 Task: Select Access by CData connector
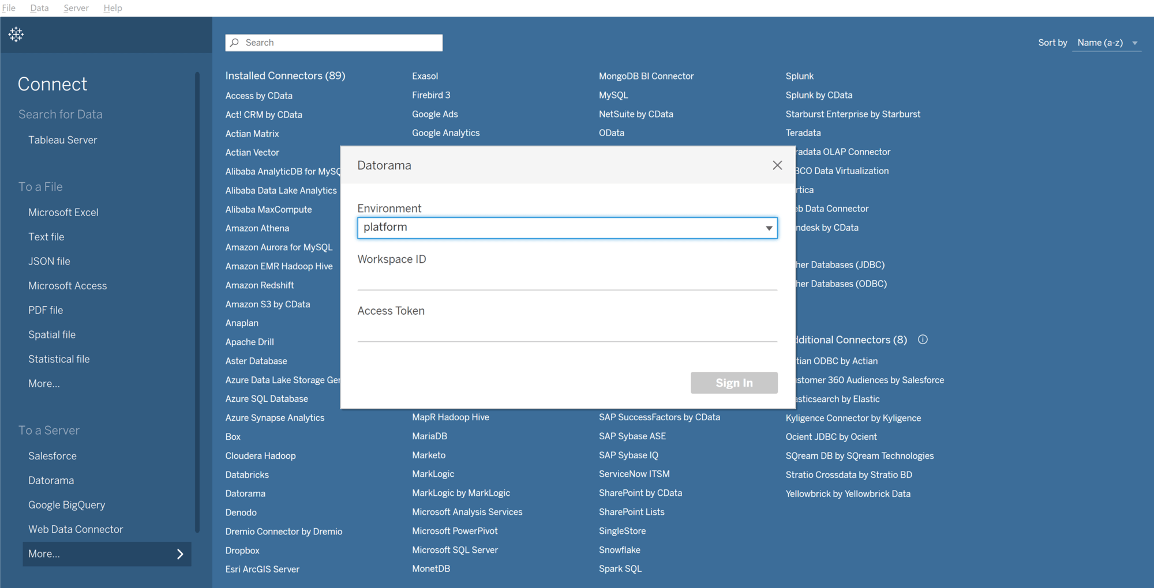(258, 96)
